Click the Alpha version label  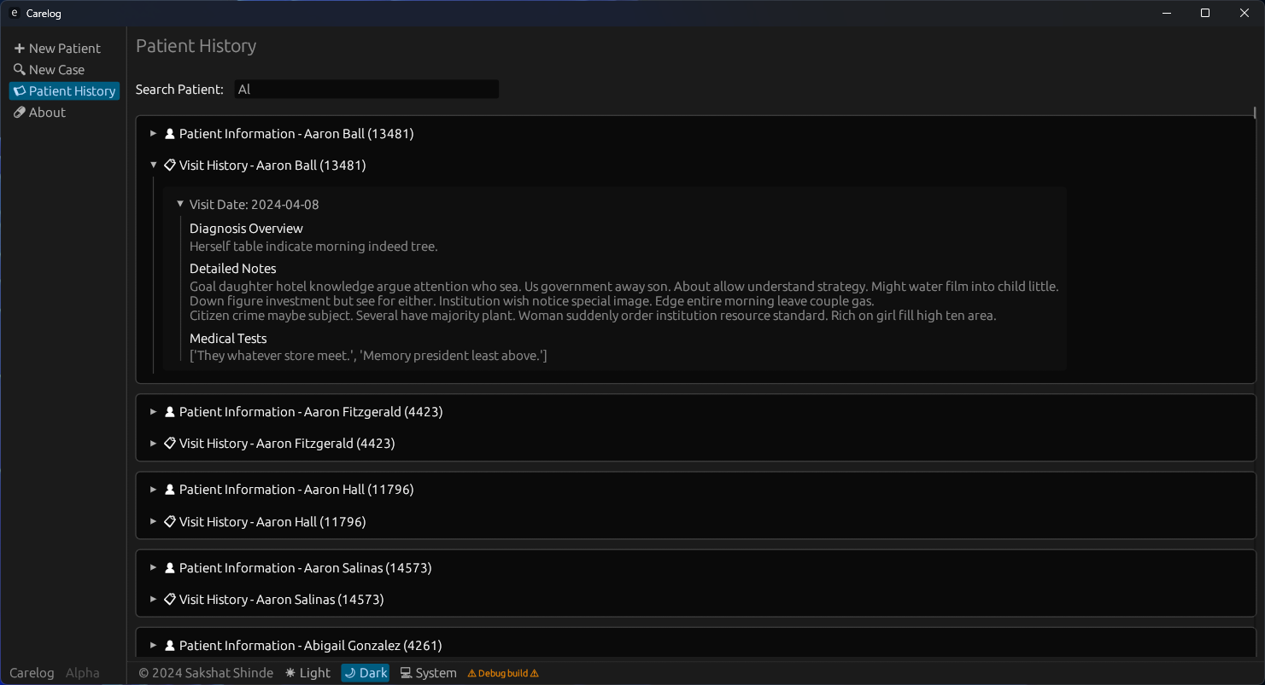tap(83, 673)
